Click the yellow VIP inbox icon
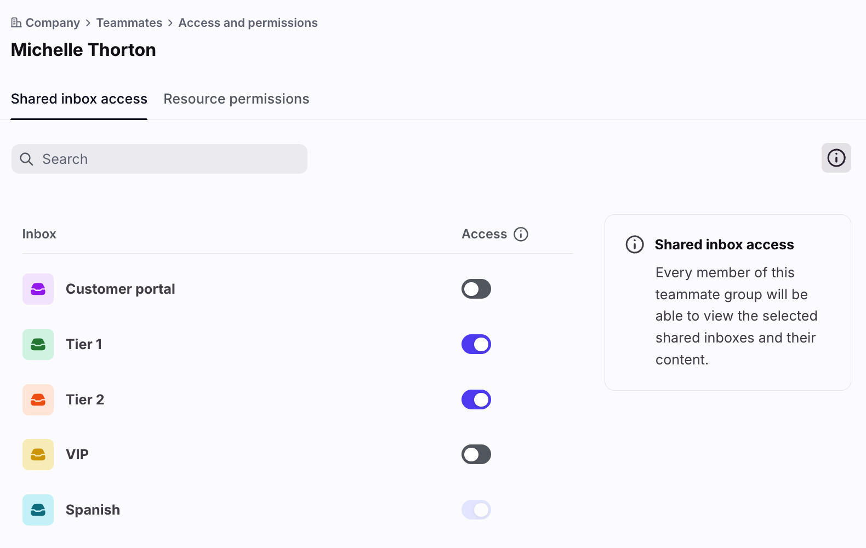The width and height of the screenshot is (866, 548). tap(38, 454)
